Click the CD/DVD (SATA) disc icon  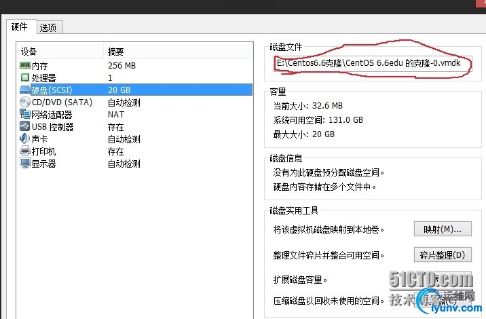coord(25,102)
